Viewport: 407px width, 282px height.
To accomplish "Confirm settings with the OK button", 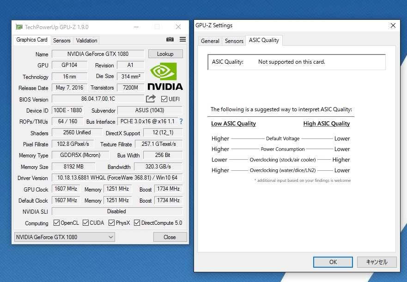I will click(333, 262).
